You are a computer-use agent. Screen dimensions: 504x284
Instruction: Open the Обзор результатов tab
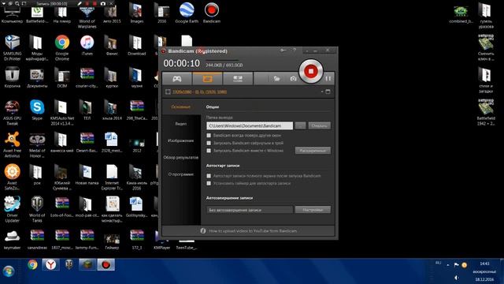tap(181, 158)
